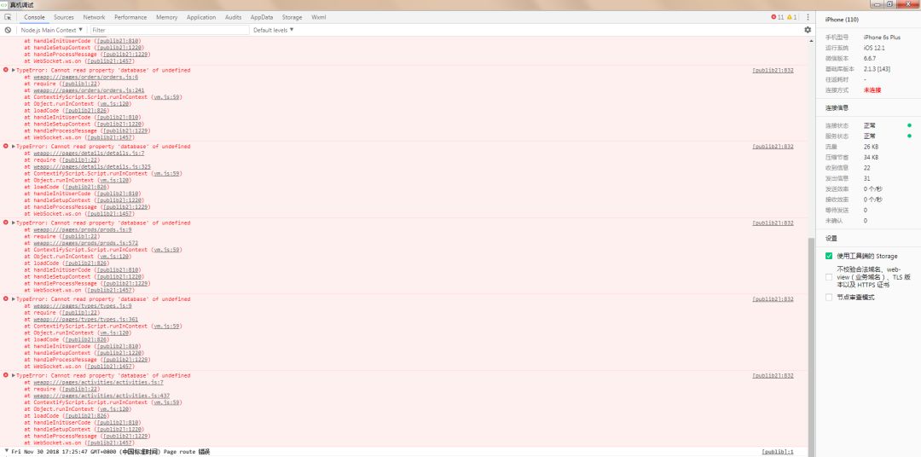This screenshot has width=921, height=457.
Task: Collapse the Page route log group
Action: pyautogui.click(x=7, y=452)
